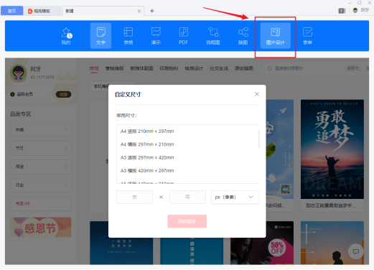The image size is (374, 270).
Task: Switch to the 稻壳模板 tab
Action: [42, 11]
